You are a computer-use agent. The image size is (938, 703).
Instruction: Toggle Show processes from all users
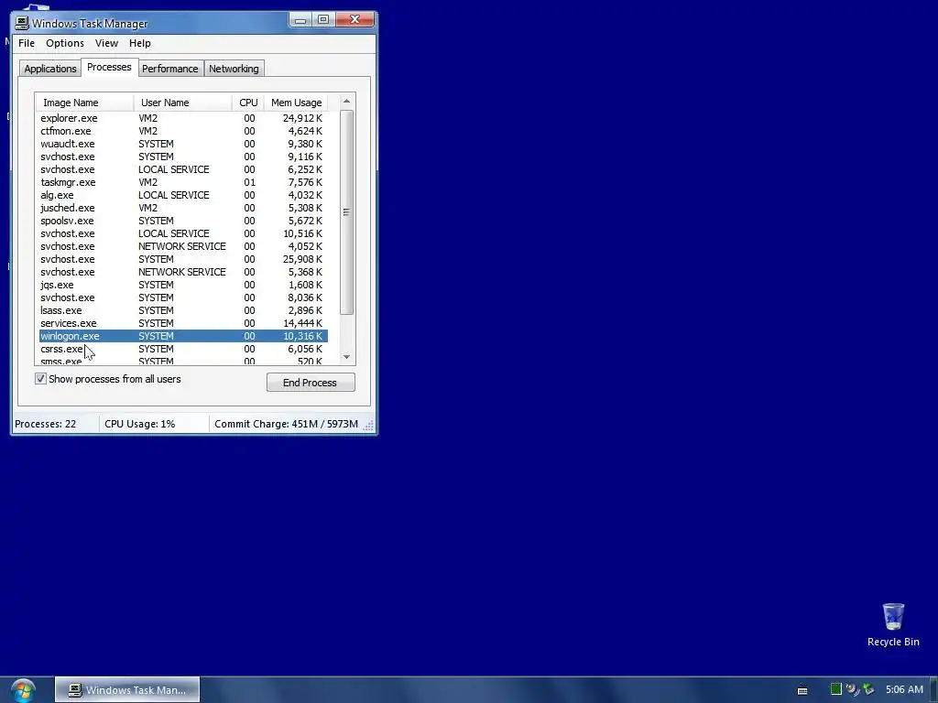[40, 379]
